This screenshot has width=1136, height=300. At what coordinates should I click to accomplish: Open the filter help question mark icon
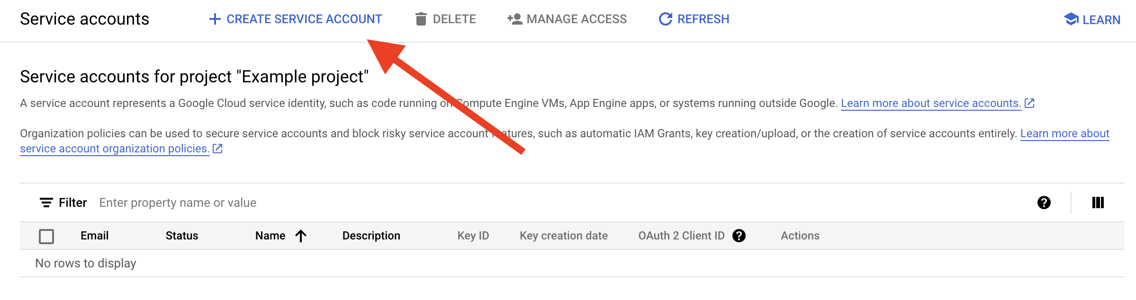[1044, 203]
